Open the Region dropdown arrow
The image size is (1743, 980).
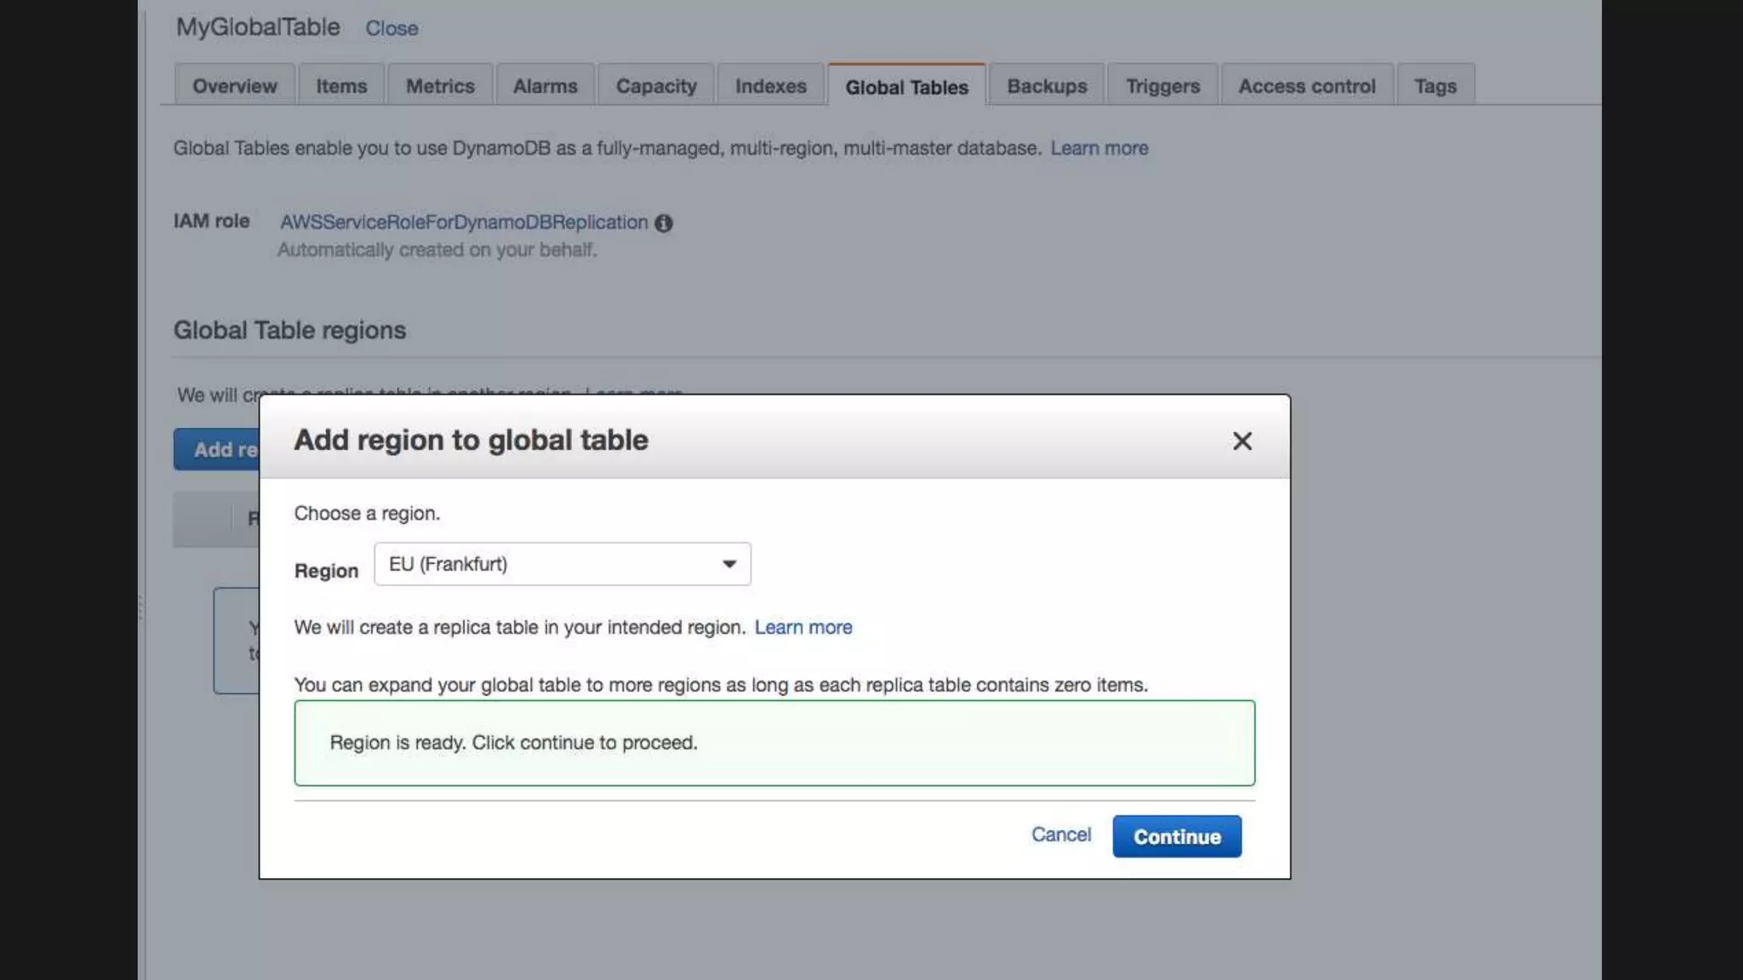tap(729, 564)
